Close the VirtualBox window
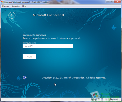The width and height of the screenshot is (122, 102). pyautogui.click(x=117, y=2)
